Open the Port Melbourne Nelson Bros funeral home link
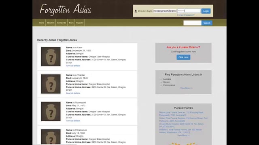 pos(183,120)
